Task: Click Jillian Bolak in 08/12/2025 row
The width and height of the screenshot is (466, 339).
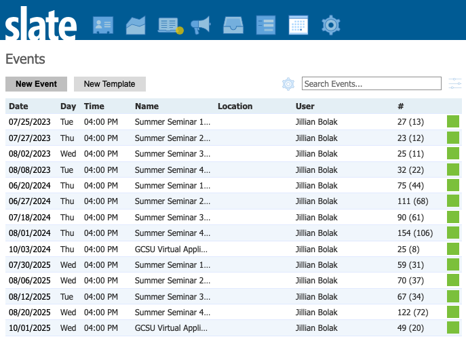Action: 317,297
